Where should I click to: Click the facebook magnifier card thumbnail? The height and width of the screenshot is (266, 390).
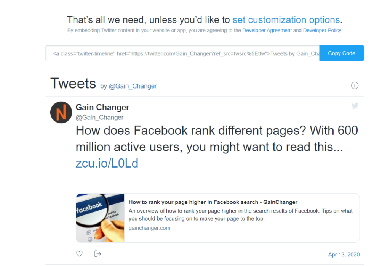(100, 218)
